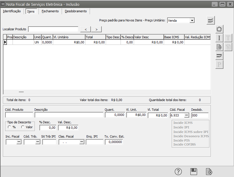This screenshot has height=177, width=234.
Task: Switch to the Fechamento tab
Action: click(x=50, y=11)
